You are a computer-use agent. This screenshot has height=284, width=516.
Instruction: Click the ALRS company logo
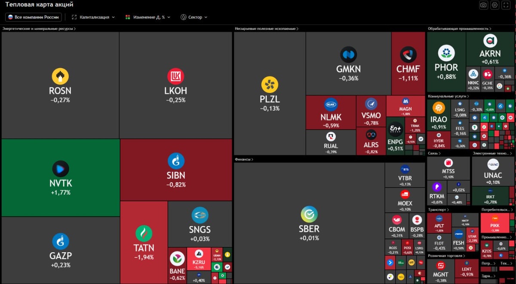coord(371,135)
